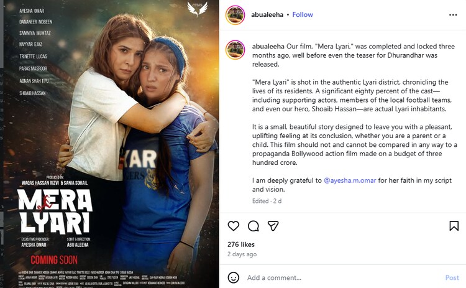This screenshot has width=466, height=288.
Task: Share the post using the paper plane icon
Action: tap(273, 226)
